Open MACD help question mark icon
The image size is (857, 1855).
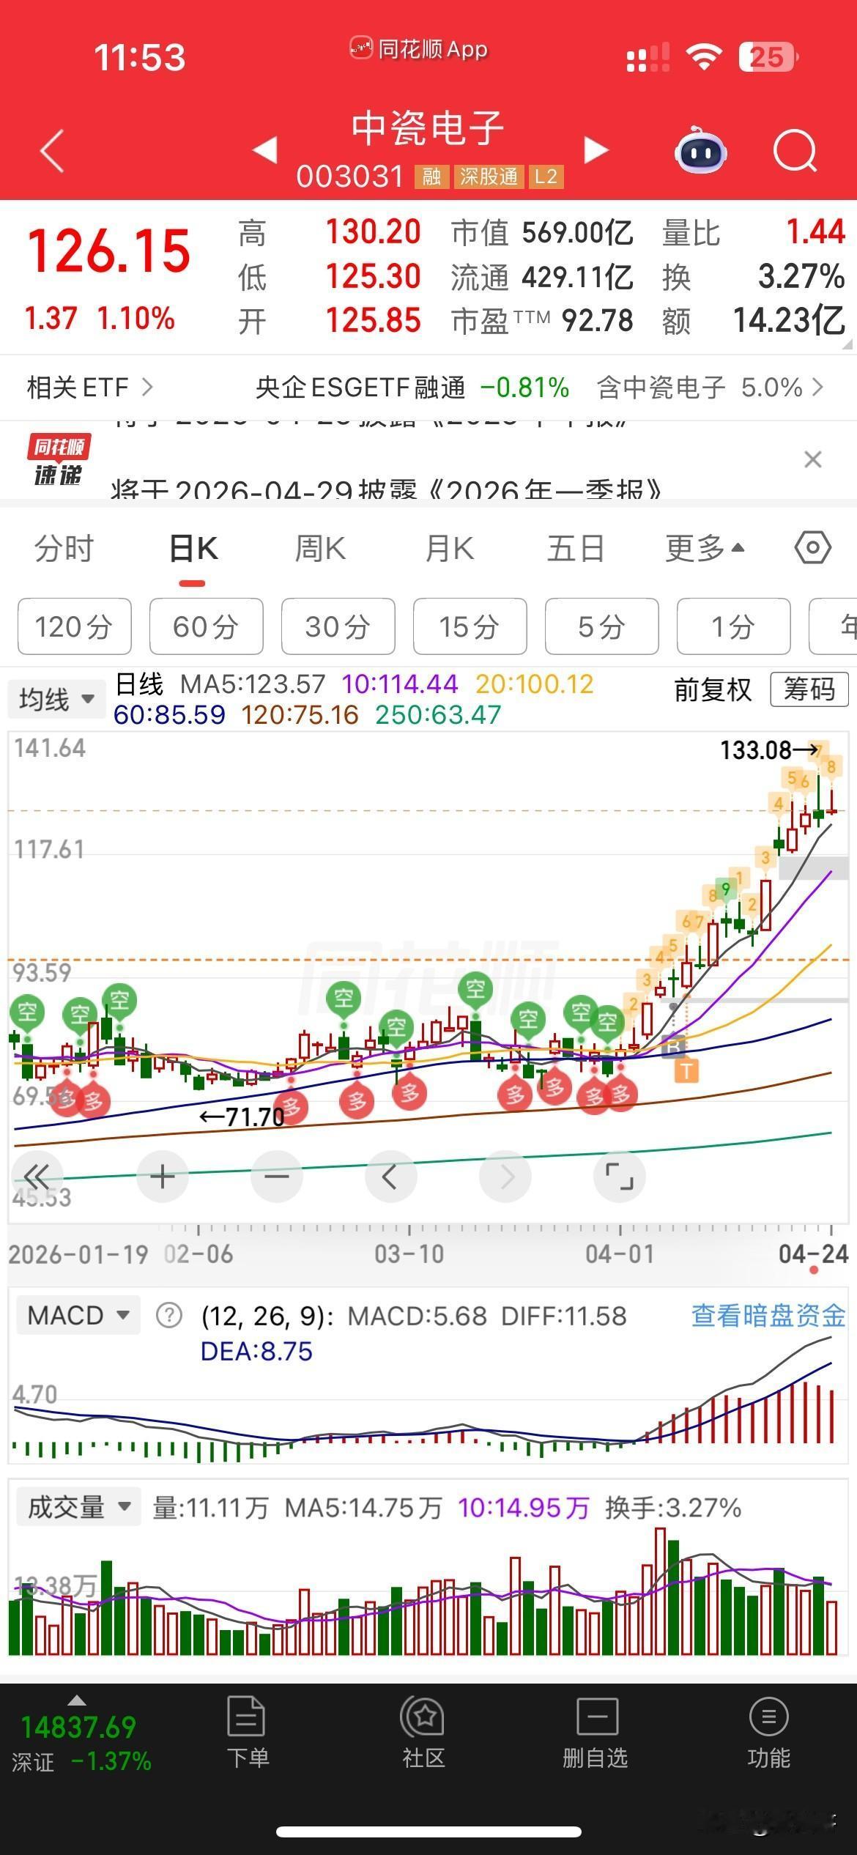click(x=169, y=1316)
